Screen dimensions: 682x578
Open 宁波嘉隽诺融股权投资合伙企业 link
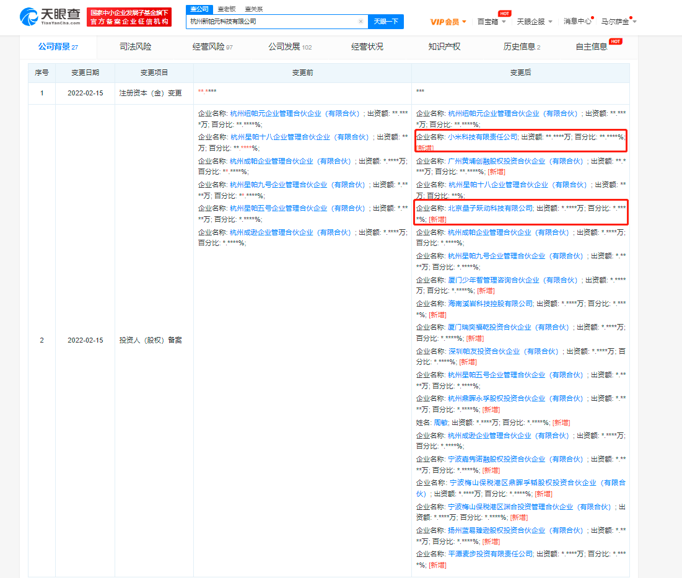tap(515, 459)
